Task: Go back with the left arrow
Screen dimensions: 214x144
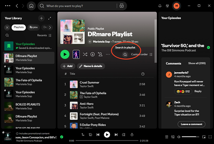Action: pos(17,6)
